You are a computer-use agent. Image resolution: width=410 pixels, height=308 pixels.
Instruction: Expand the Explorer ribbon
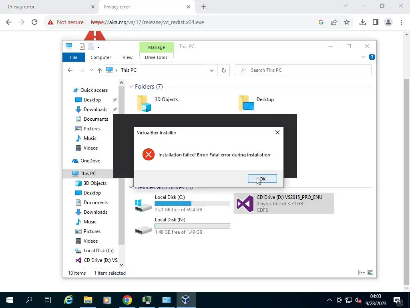coord(363,57)
